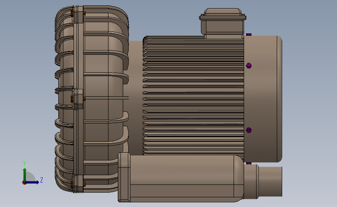Click the blue Z axis arrow of the triad
337x207 pixels.
[32, 183]
